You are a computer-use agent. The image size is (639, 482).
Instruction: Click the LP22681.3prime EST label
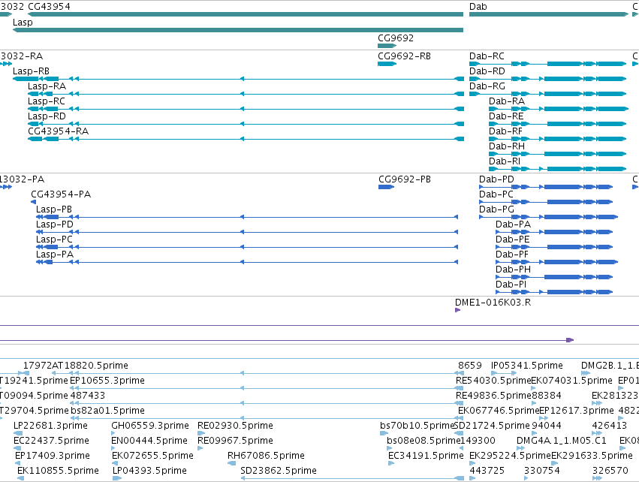tap(50, 426)
